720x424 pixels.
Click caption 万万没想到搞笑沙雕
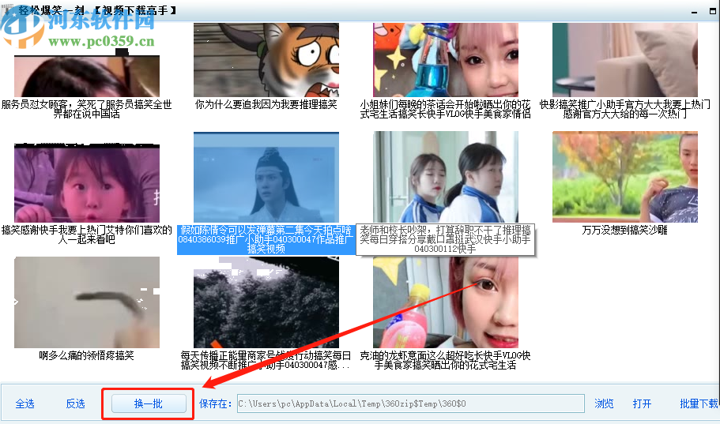tap(625, 230)
